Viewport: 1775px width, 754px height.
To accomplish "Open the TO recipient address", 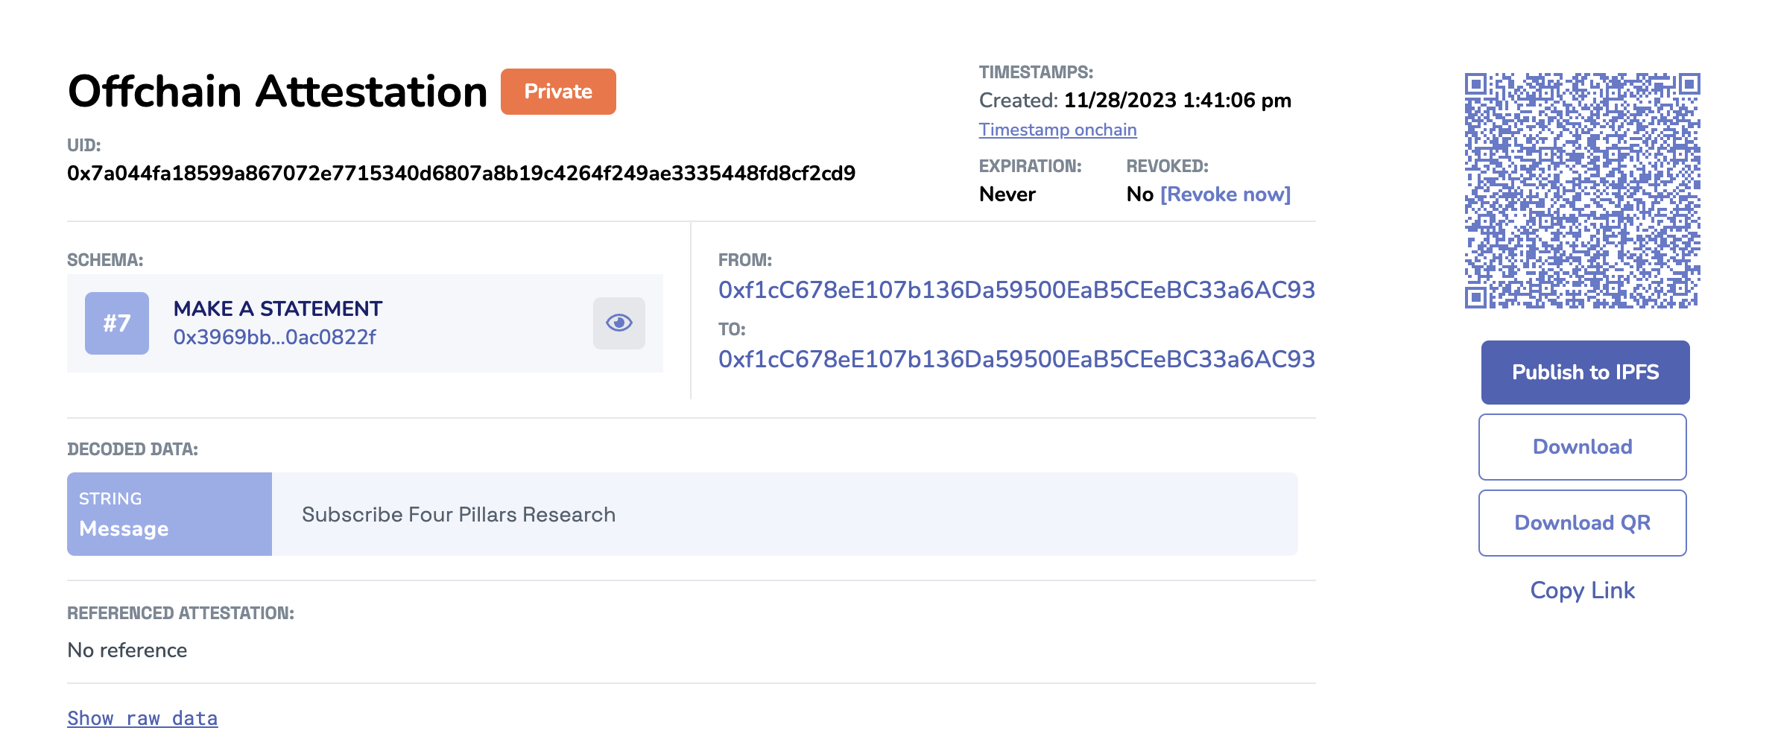I will [x=1016, y=359].
